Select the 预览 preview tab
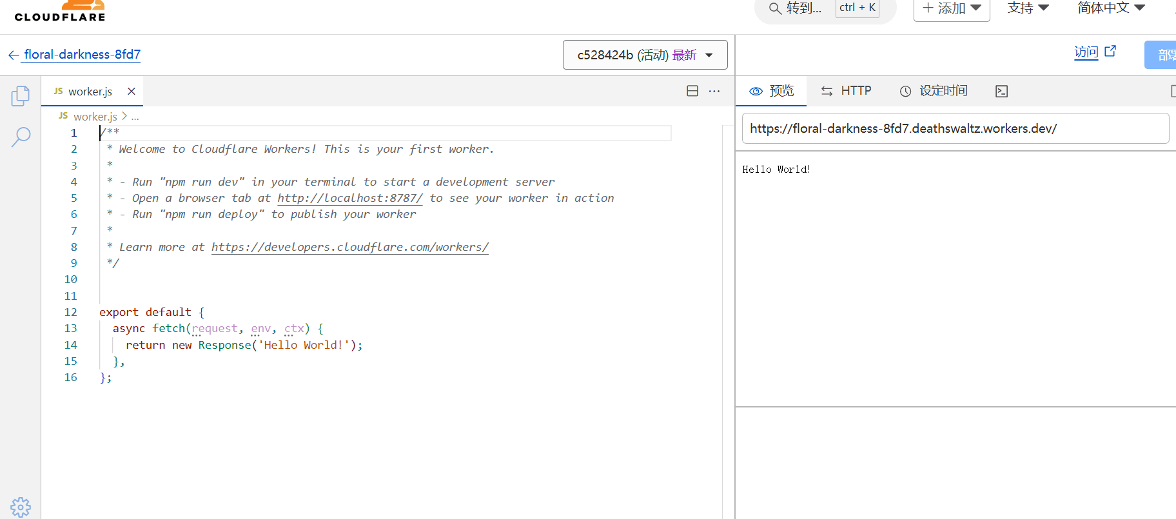1176x519 pixels. coord(772,91)
